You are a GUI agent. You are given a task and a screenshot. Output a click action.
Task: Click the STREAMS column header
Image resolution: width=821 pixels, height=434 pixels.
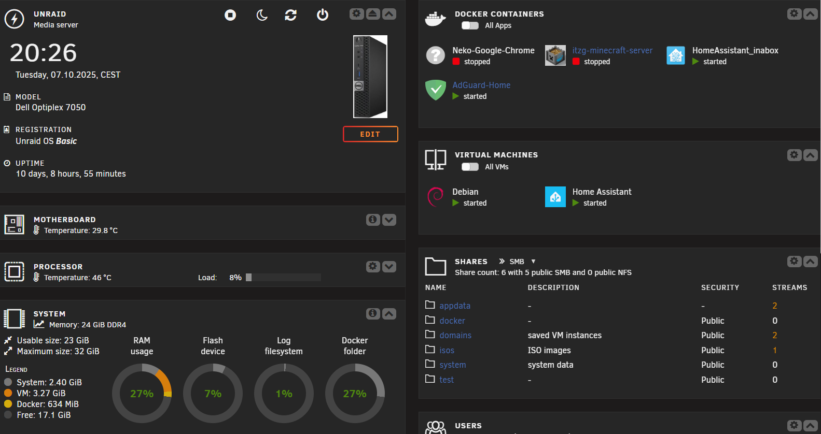(x=789, y=287)
